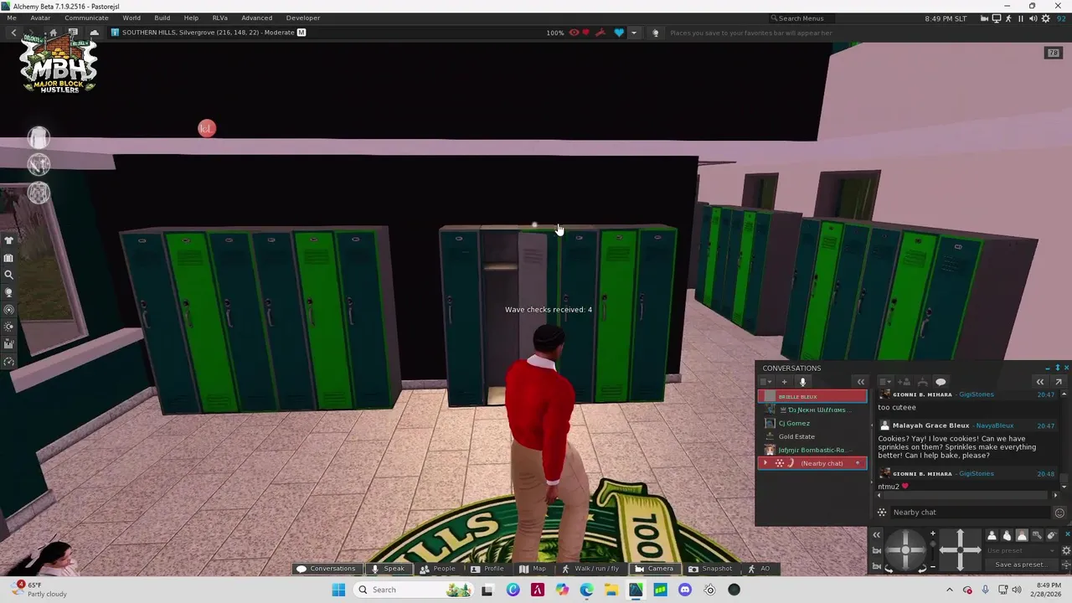Select Dj Nekhi Williams conversation
1072x603 pixels.
(812, 410)
